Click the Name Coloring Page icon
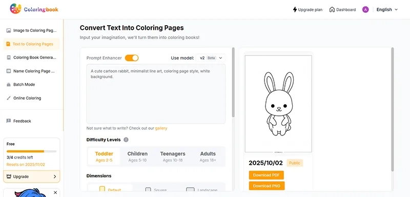The image size is (410, 197). (9, 71)
